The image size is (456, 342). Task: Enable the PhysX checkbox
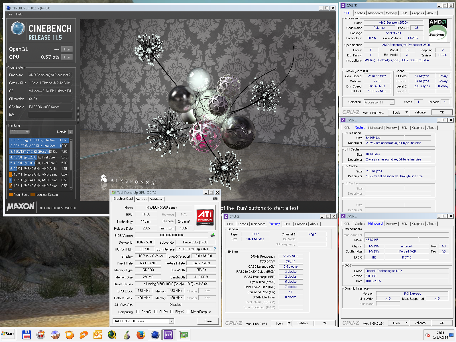coord(172,312)
